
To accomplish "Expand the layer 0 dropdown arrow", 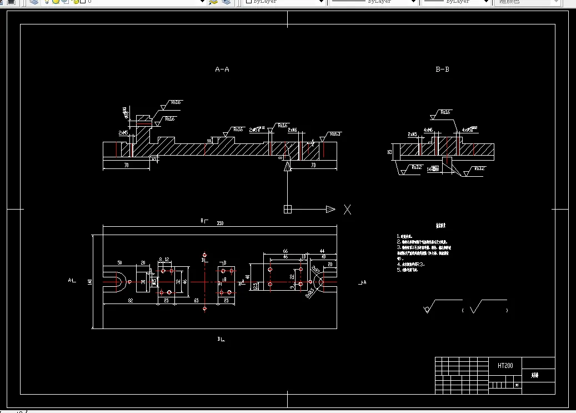I will tap(202, 2).
